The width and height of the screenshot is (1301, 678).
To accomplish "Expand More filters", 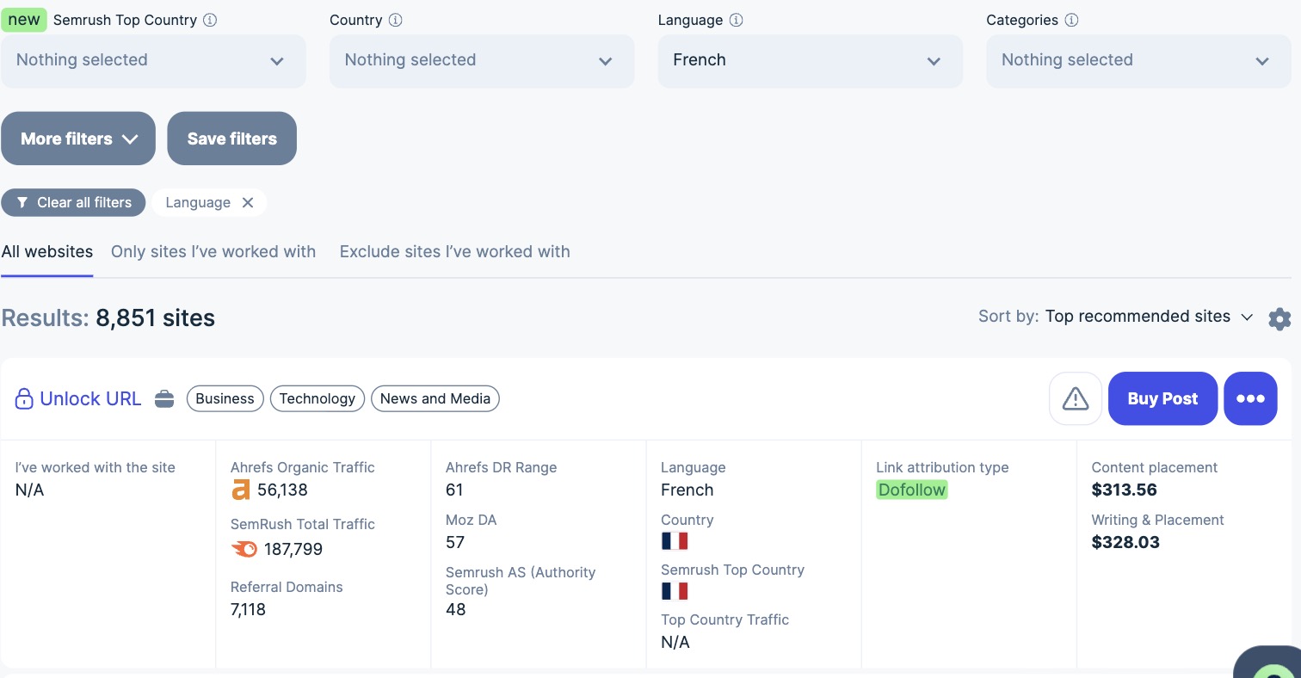I will (78, 139).
